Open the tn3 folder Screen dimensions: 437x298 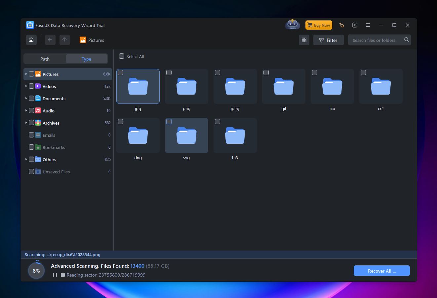pos(235,135)
